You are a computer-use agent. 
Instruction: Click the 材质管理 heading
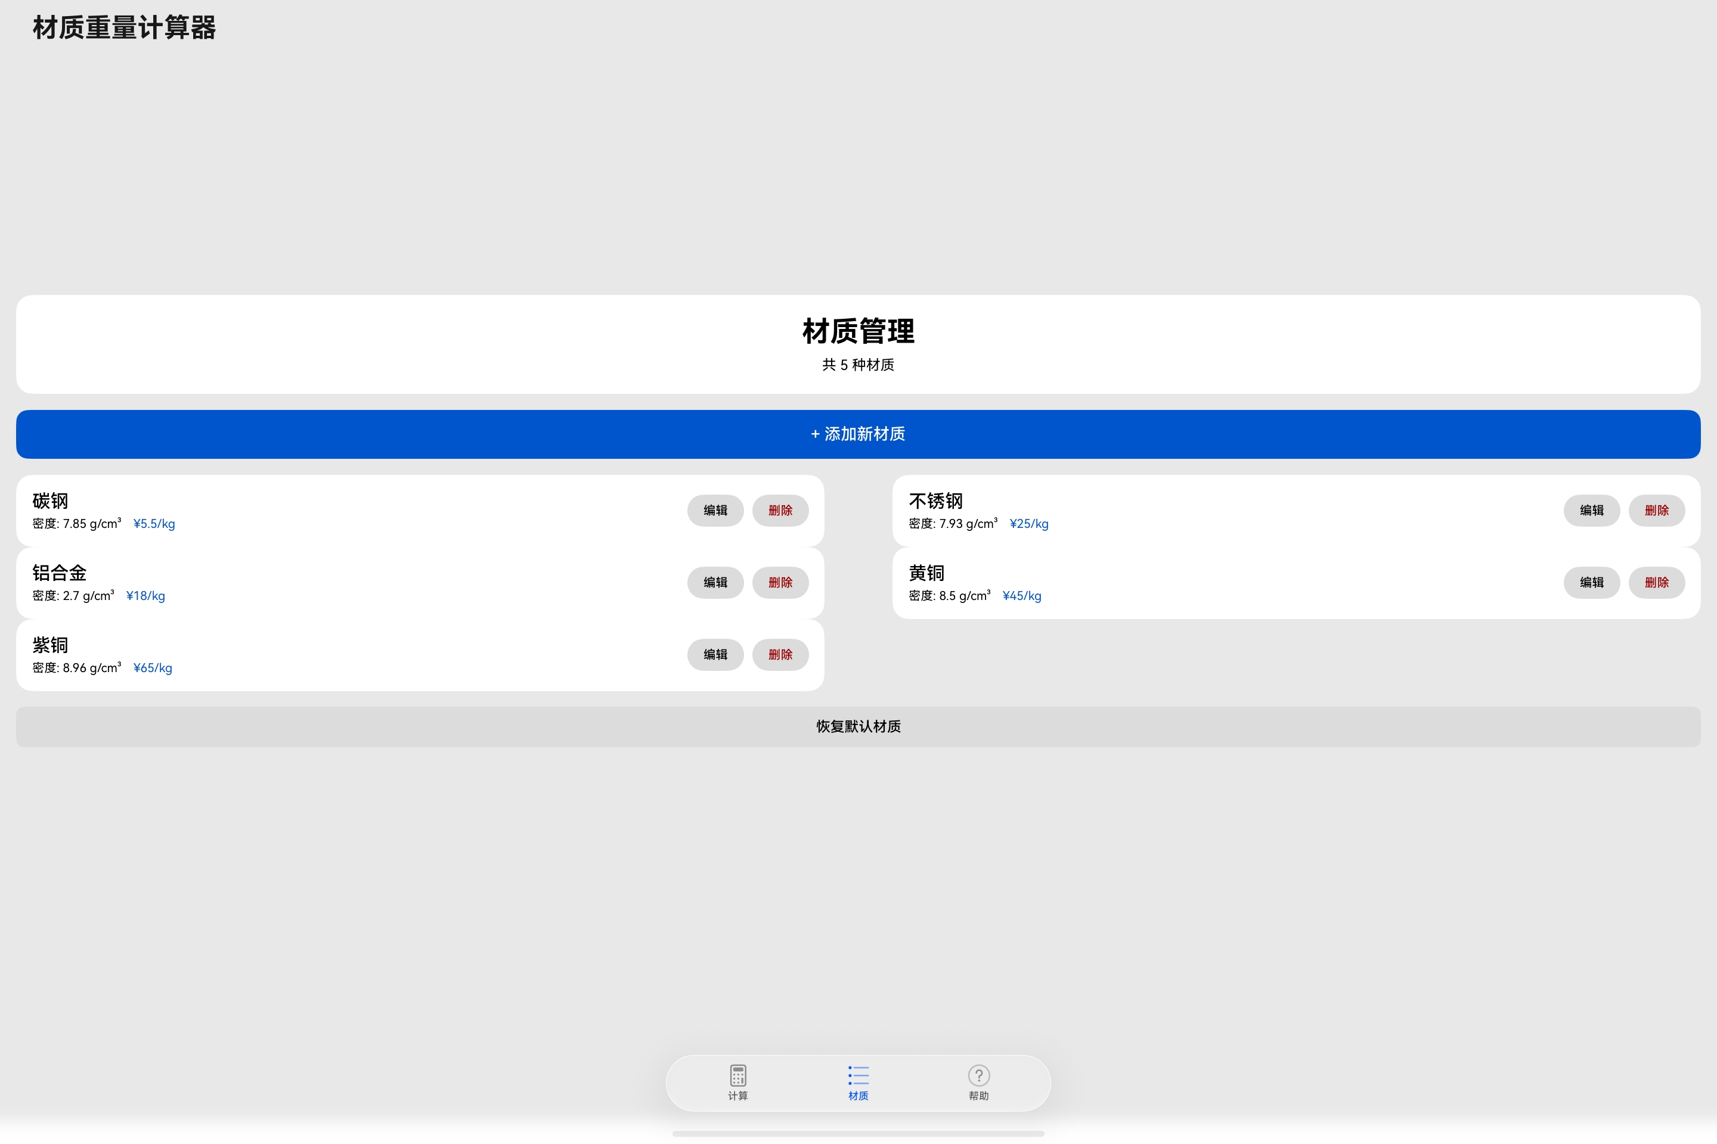click(859, 331)
